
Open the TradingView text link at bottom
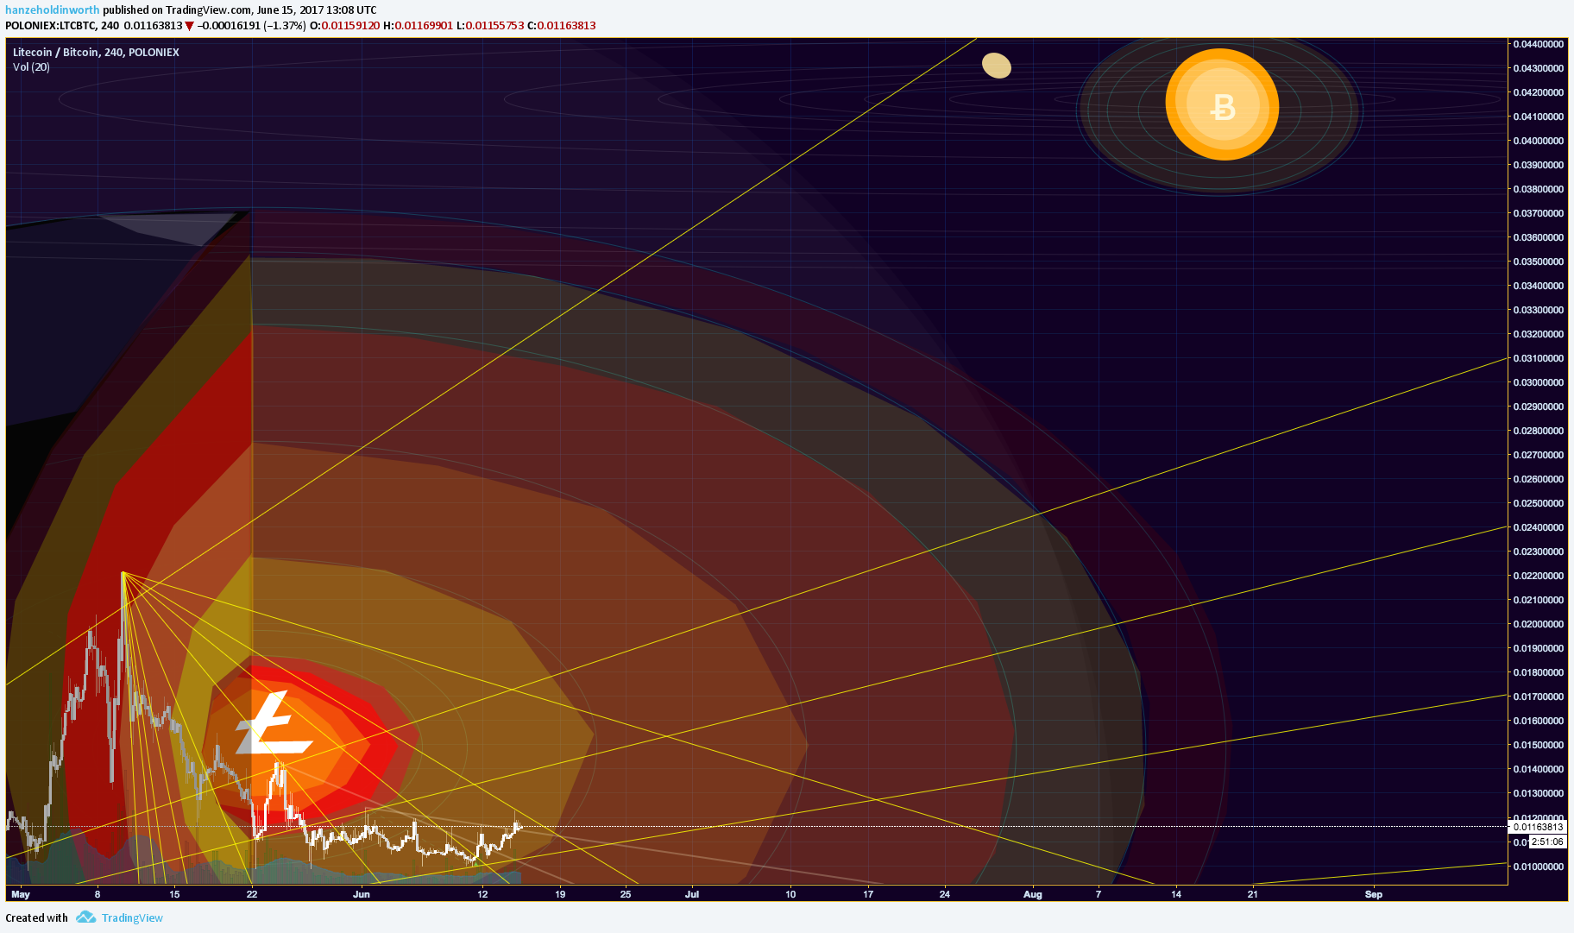point(132,917)
